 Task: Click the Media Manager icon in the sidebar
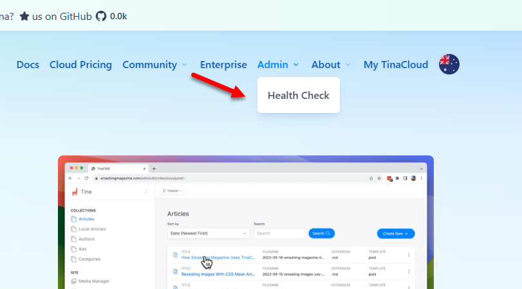click(73, 281)
